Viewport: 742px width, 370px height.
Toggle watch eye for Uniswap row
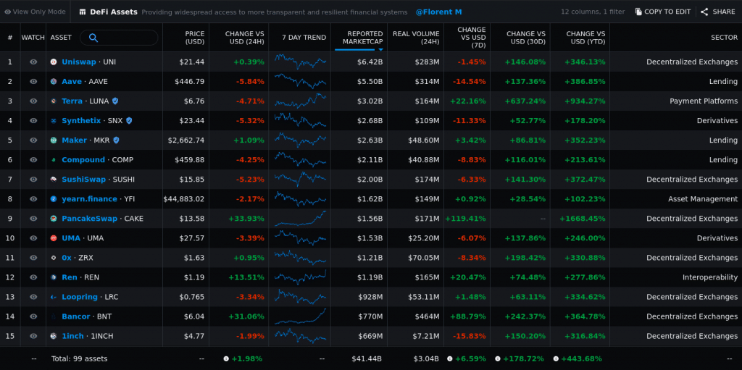(33, 62)
